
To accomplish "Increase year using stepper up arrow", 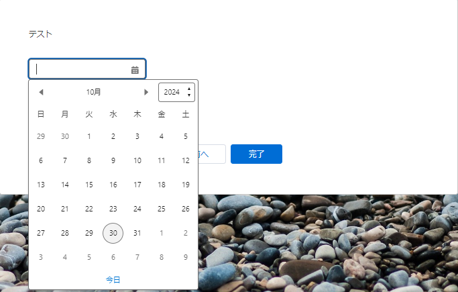I will pos(189,89).
